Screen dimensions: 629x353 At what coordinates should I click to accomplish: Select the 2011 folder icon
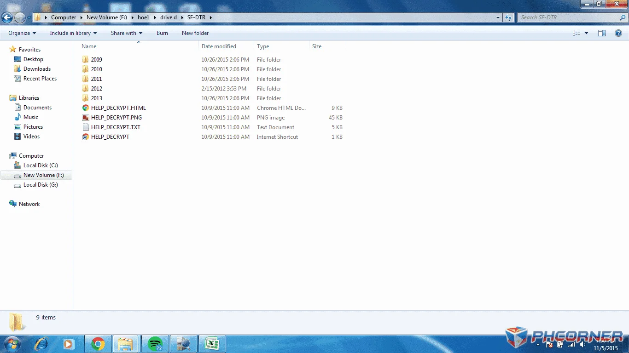point(85,79)
